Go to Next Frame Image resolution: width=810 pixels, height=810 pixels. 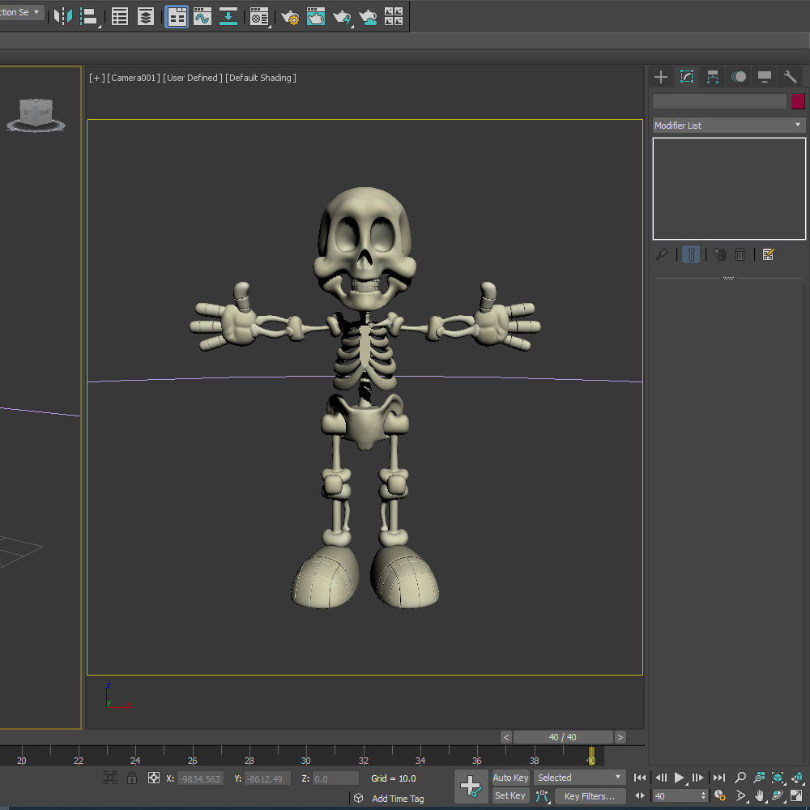tap(697, 778)
